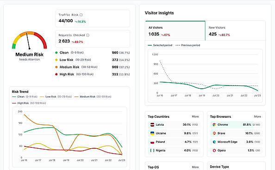The height and width of the screenshot is (170, 275).
Task: Click the Opera browser icon
Action: tap(214, 151)
